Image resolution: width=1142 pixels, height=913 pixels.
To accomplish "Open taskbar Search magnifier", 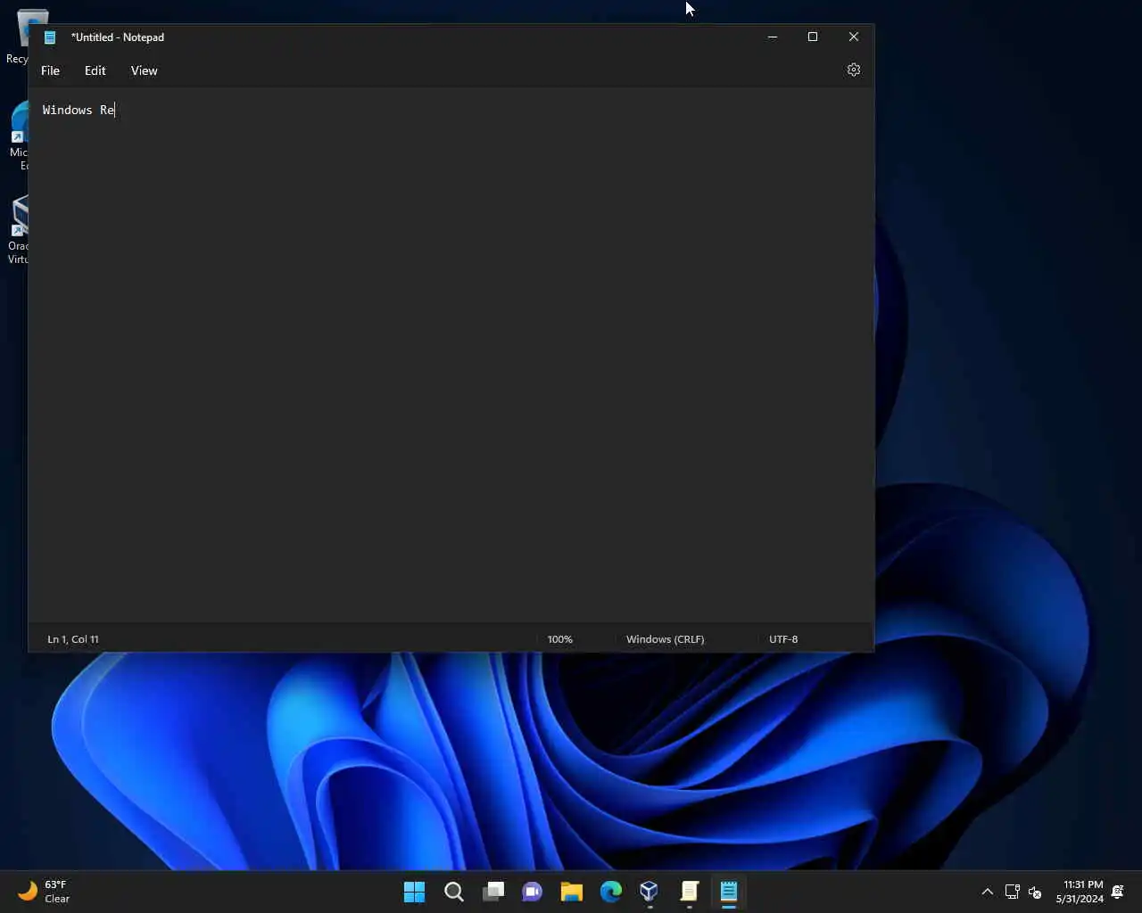I will click(453, 892).
